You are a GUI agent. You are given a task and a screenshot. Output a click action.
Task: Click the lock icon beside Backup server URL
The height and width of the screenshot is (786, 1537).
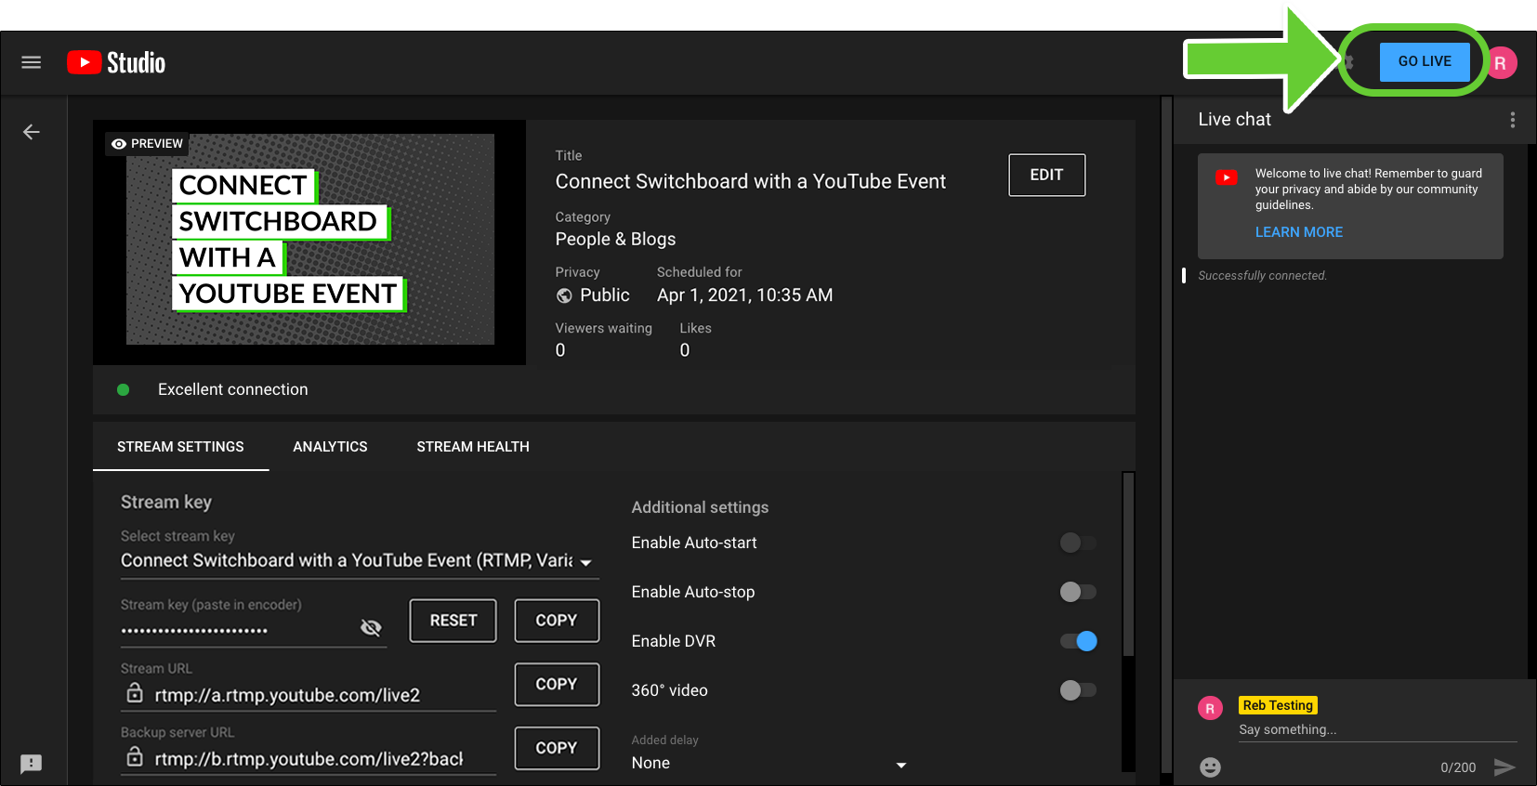pyautogui.click(x=135, y=756)
